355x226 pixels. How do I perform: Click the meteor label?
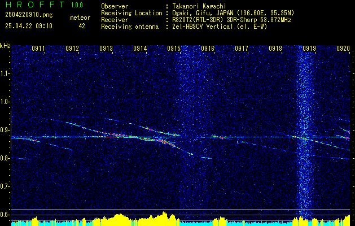pyautogui.click(x=80, y=18)
